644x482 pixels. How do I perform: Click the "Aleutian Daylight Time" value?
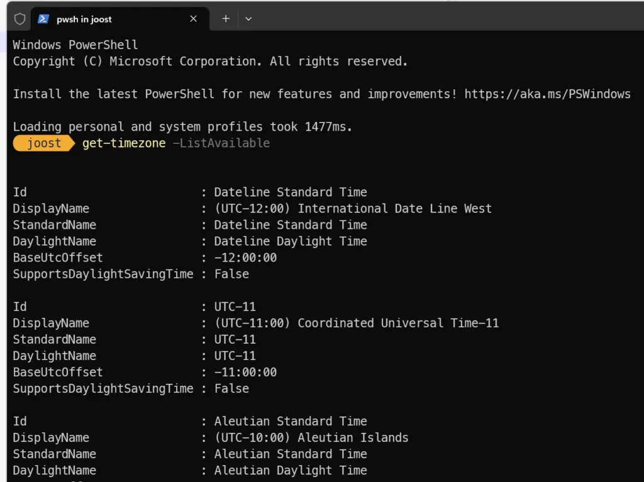(291, 470)
